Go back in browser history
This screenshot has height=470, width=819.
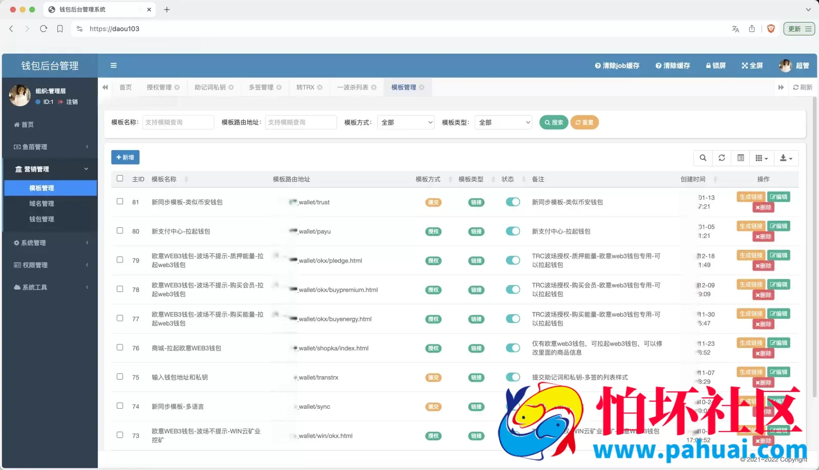pyautogui.click(x=11, y=29)
